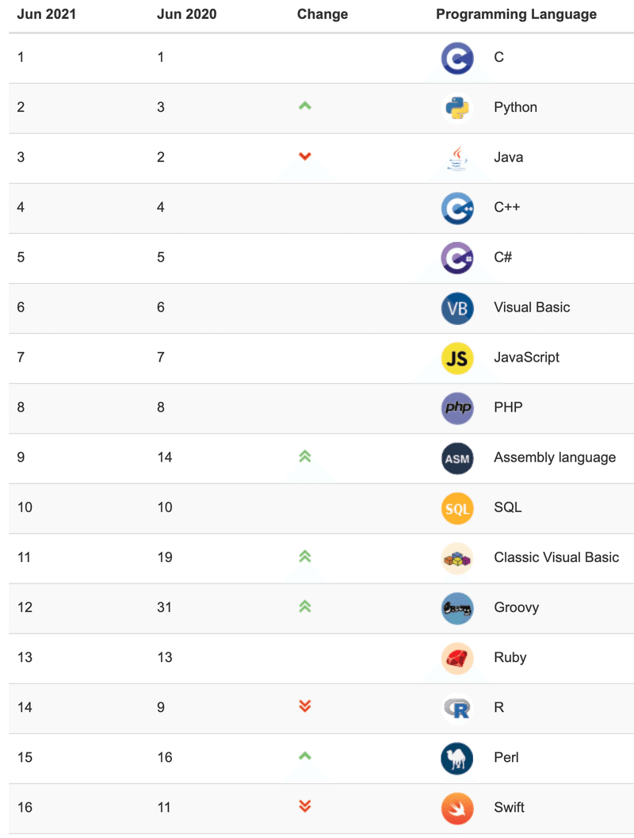Click the red down arrow beside Java

point(305,156)
